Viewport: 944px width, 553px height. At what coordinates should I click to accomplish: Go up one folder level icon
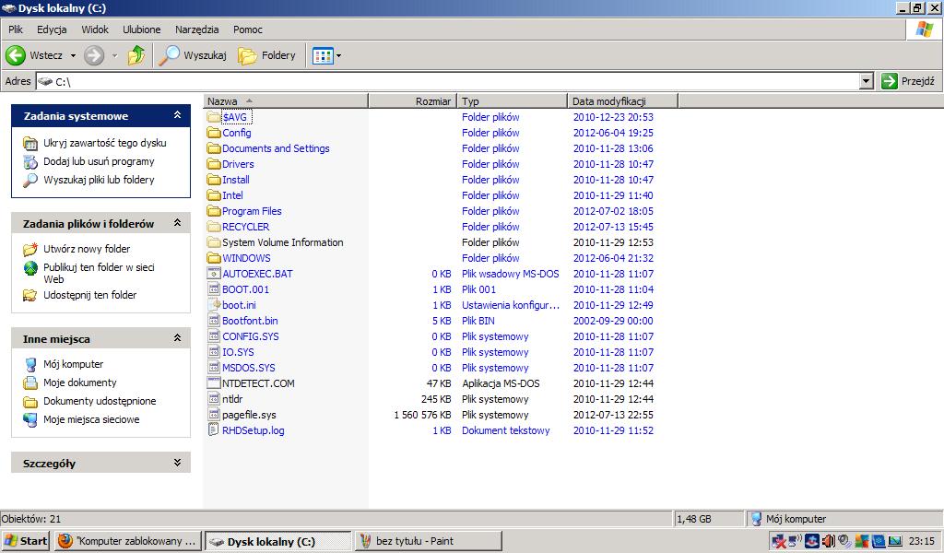click(x=136, y=55)
